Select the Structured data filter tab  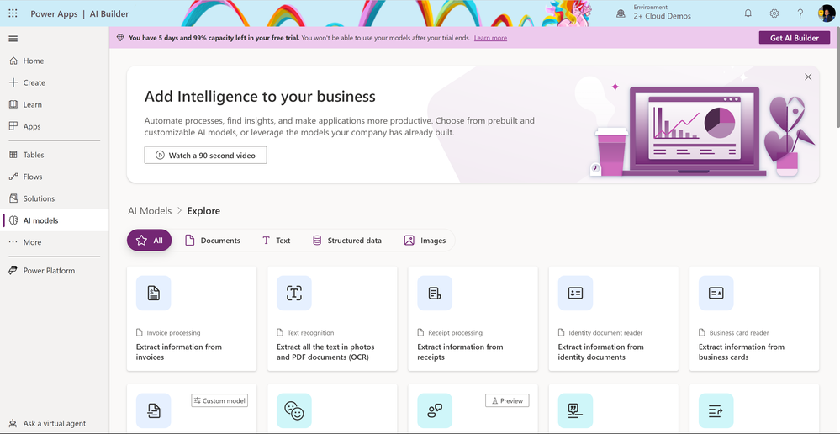(347, 241)
